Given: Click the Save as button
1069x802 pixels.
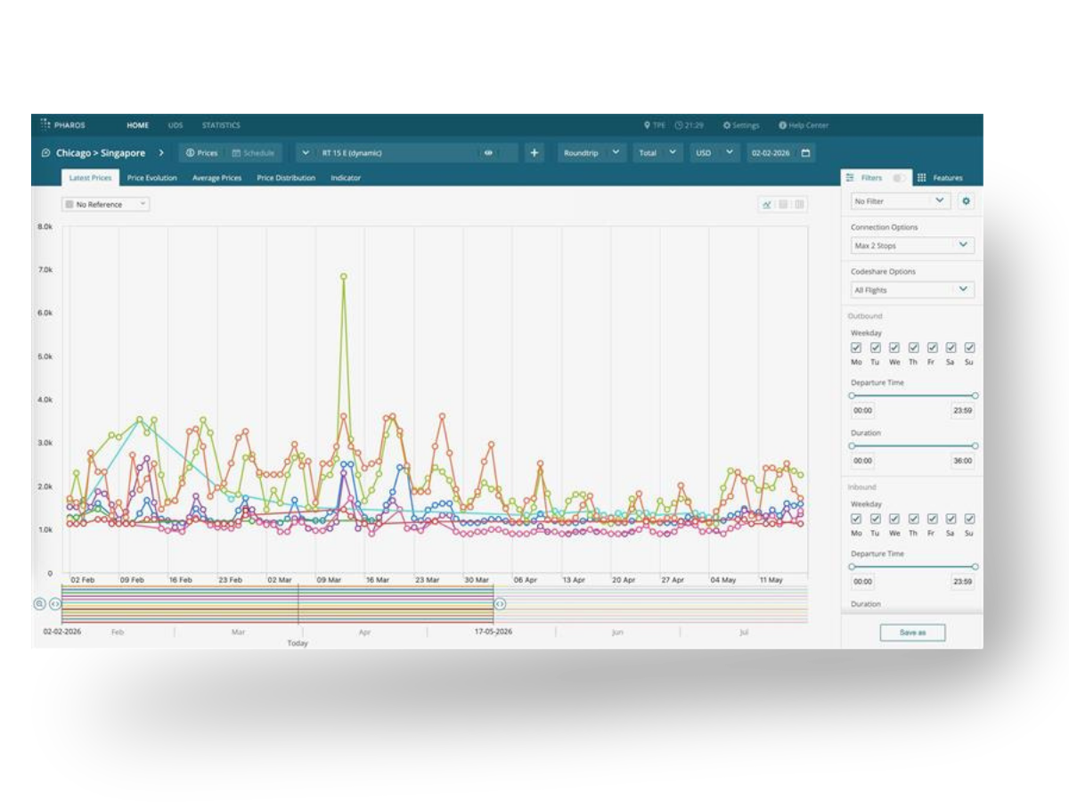Looking at the screenshot, I should coord(912,632).
